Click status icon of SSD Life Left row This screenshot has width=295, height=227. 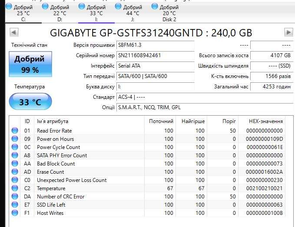point(15,204)
